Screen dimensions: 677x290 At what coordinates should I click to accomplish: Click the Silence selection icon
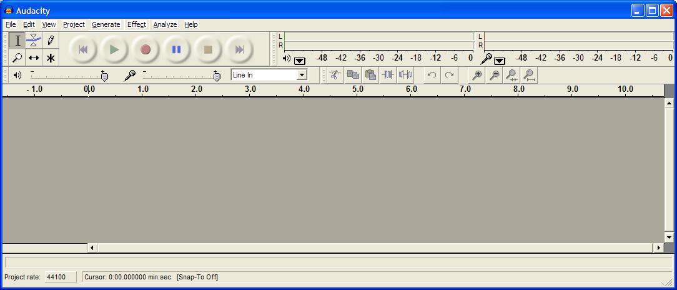point(405,75)
